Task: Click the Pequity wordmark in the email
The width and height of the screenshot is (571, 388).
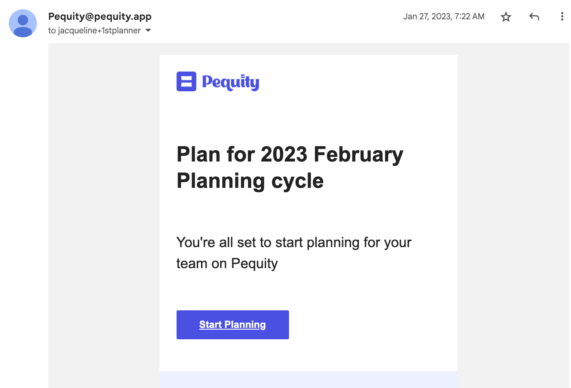Action: [231, 83]
